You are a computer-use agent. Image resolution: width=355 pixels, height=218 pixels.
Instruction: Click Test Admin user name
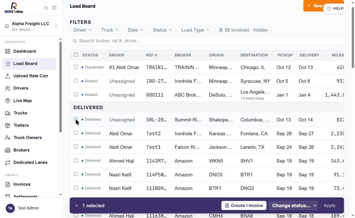pyautogui.click(x=28, y=208)
